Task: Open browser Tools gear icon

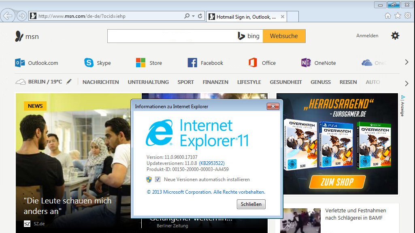Action: (408, 16)
